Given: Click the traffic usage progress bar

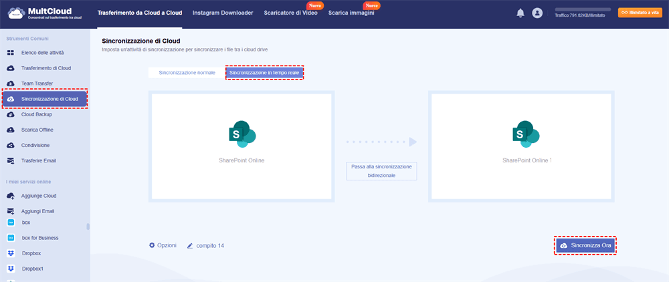Looking at the screenshot, I should (x=583, y=9).
